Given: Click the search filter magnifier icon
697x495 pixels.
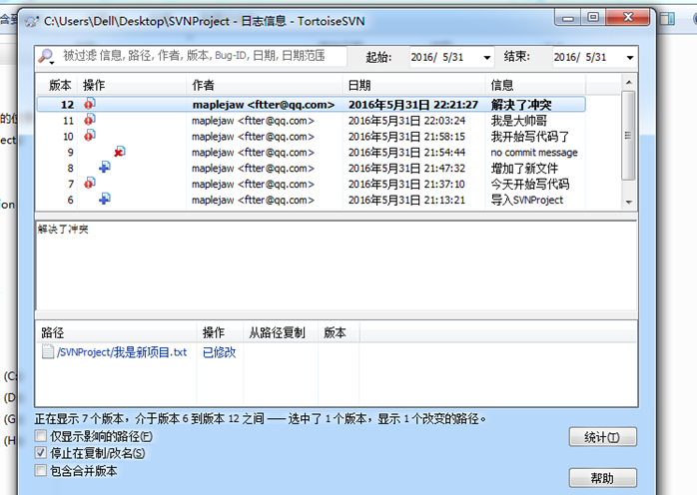Looking at the screenshot, I should point(45,57).
